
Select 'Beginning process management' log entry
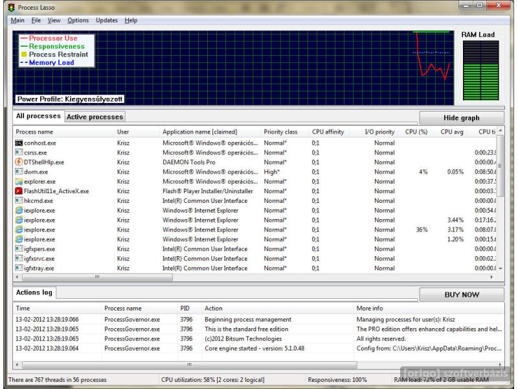[258, 320]
